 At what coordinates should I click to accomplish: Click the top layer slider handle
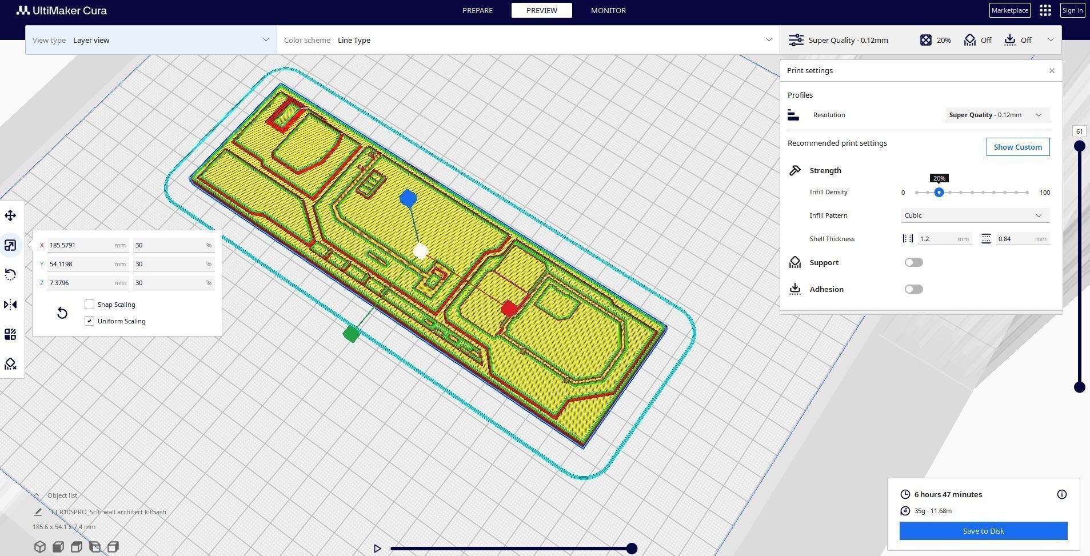coord(1080,146)
